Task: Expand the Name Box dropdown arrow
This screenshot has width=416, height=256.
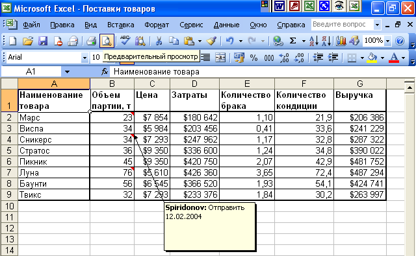Action: pos(67,72)
